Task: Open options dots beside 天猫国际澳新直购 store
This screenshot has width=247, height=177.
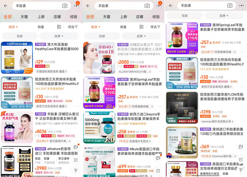Action: point(78,71)
